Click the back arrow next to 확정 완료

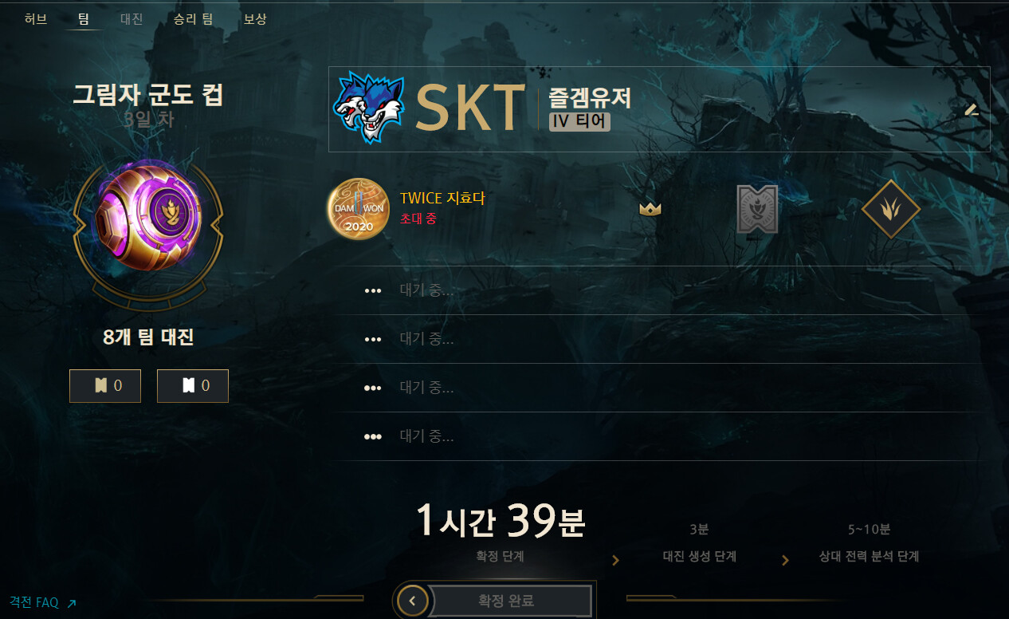pyautogui.click(x=412, y=601)
